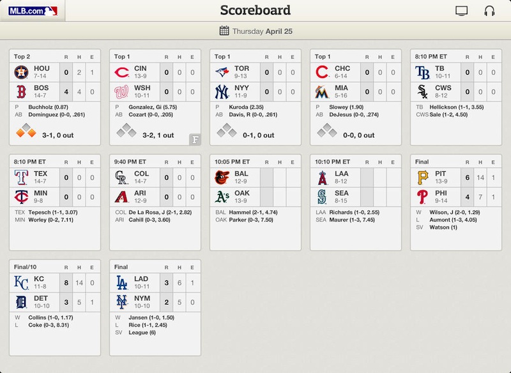511x373 pixels.
Task: Click winning pitcher Wilson, J (2-0, 1.29)
Action: (455, 212)
